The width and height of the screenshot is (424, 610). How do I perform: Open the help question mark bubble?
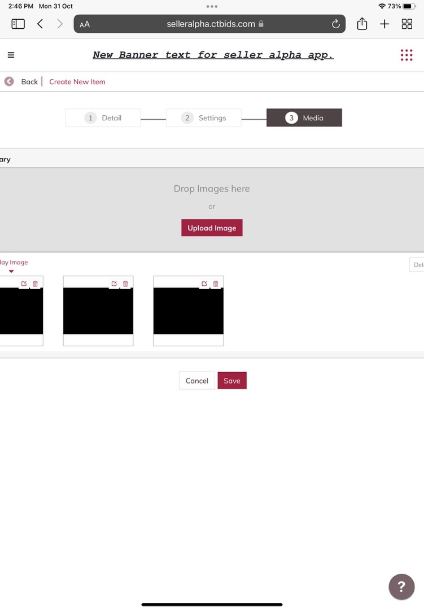(x=401, y=586)
